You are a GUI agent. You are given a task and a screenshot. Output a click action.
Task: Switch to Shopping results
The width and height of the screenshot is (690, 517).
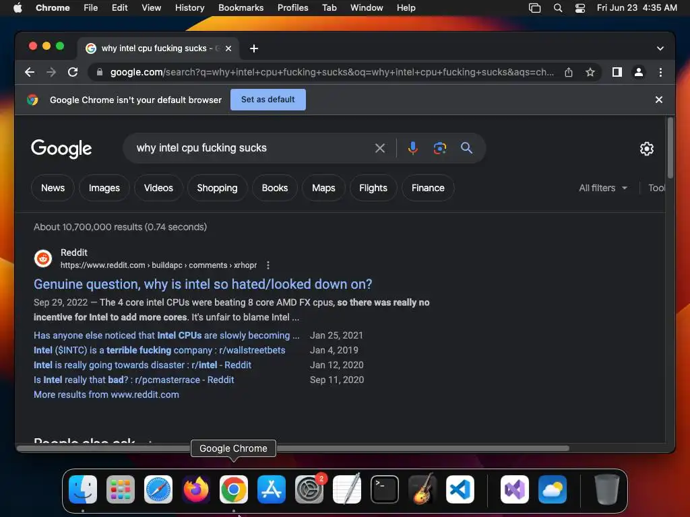tap(217, 188)
